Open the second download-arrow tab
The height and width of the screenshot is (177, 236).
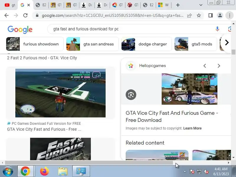coord(102,5)
